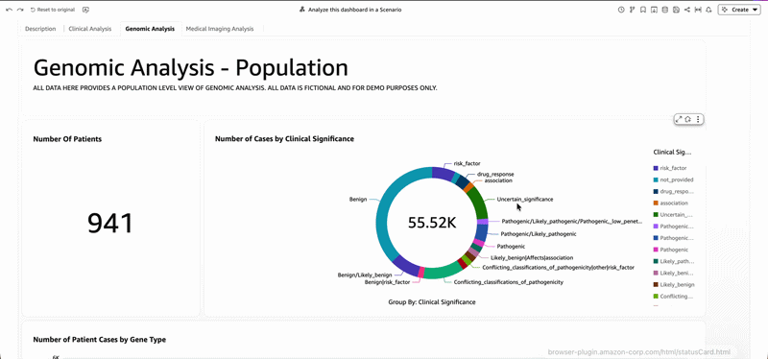Image resolution: width=768 pixels, height=359 pixels.
Task: Click the undo arrow icon
Action: [x=9, y=10]
